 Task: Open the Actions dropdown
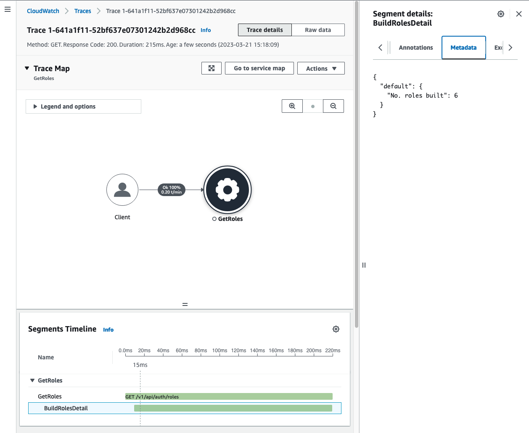321,68
